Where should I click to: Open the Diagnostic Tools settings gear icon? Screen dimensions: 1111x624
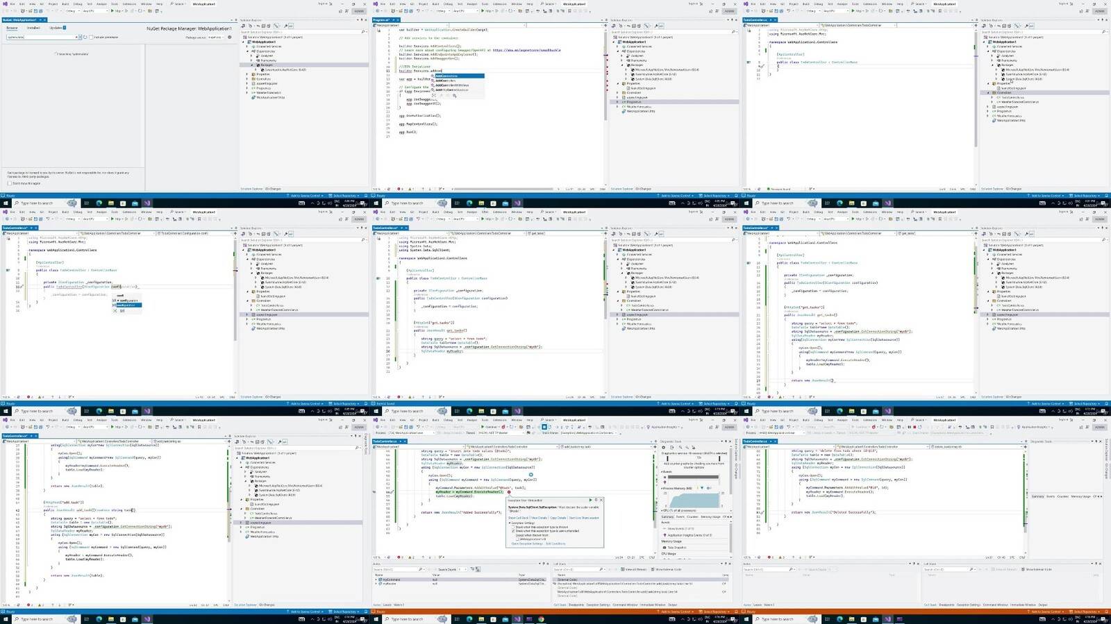click(665, 447)
